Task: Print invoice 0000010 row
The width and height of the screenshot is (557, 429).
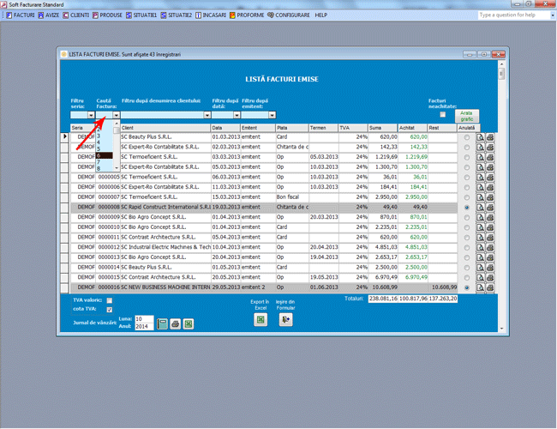Action: [x=490, y=227]
